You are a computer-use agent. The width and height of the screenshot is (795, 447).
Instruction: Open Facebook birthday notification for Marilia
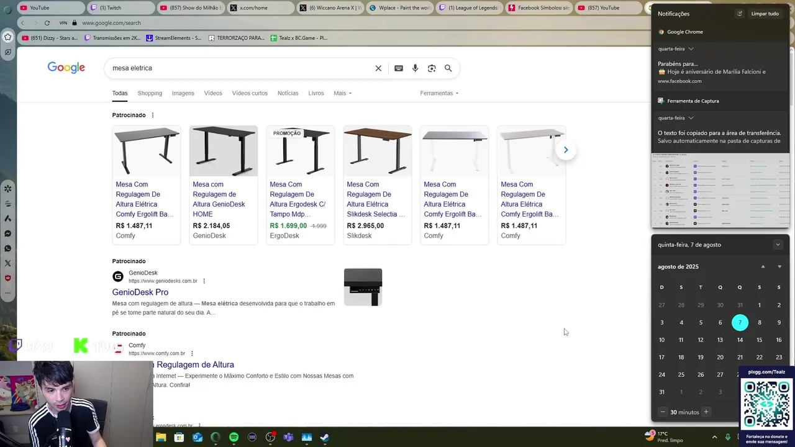tap(720, 72)
